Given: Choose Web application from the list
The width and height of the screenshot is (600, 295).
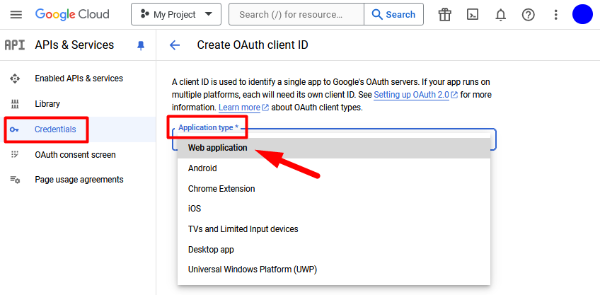Looking at the screenshot, I should [x=334, y=148].
